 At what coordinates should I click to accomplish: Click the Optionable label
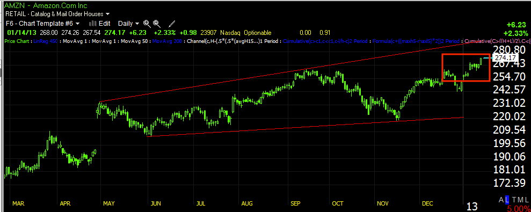coord(257,33)
